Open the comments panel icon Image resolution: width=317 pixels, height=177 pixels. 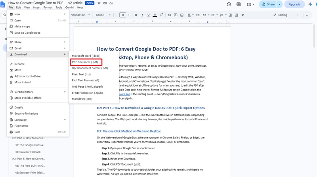pyautogui.click(x=239, y=4)
